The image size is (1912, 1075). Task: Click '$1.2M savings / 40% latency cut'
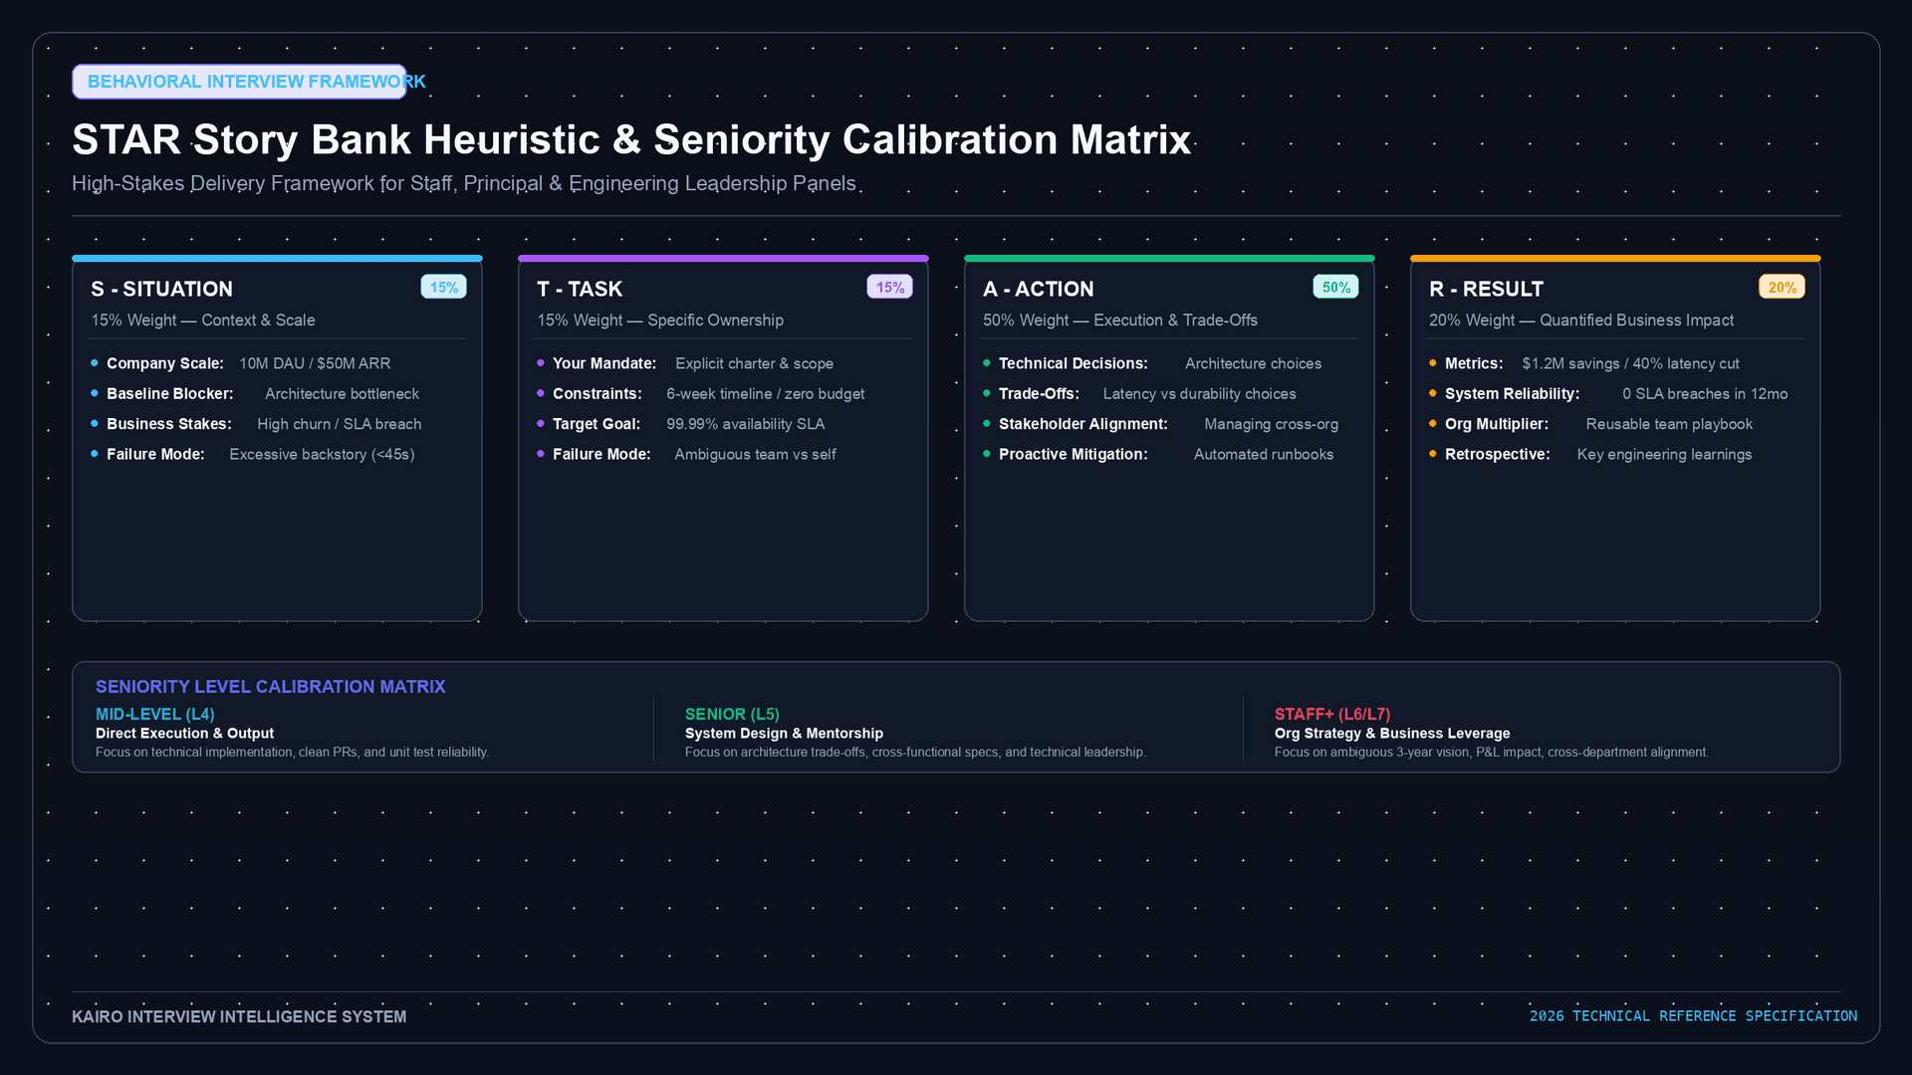pyautogui.click(x=1631, y=363)
